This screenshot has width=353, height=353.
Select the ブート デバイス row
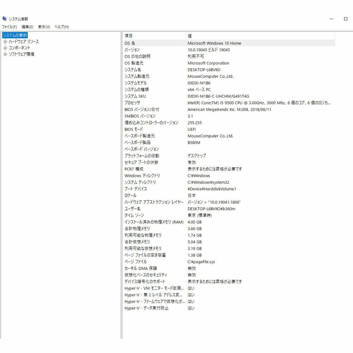229,189
